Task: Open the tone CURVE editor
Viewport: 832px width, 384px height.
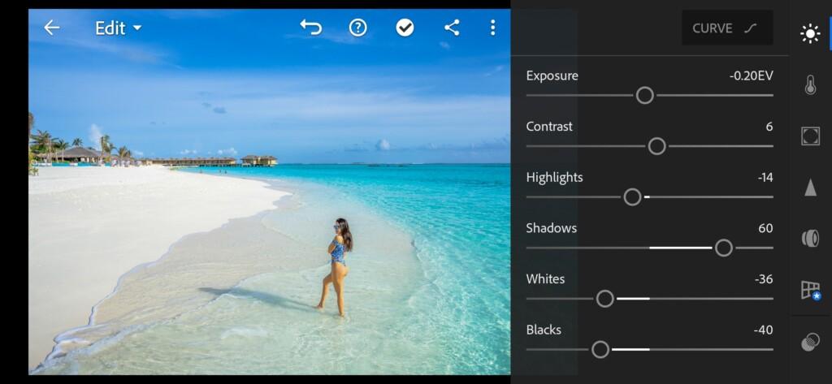Action: point(727,28)
